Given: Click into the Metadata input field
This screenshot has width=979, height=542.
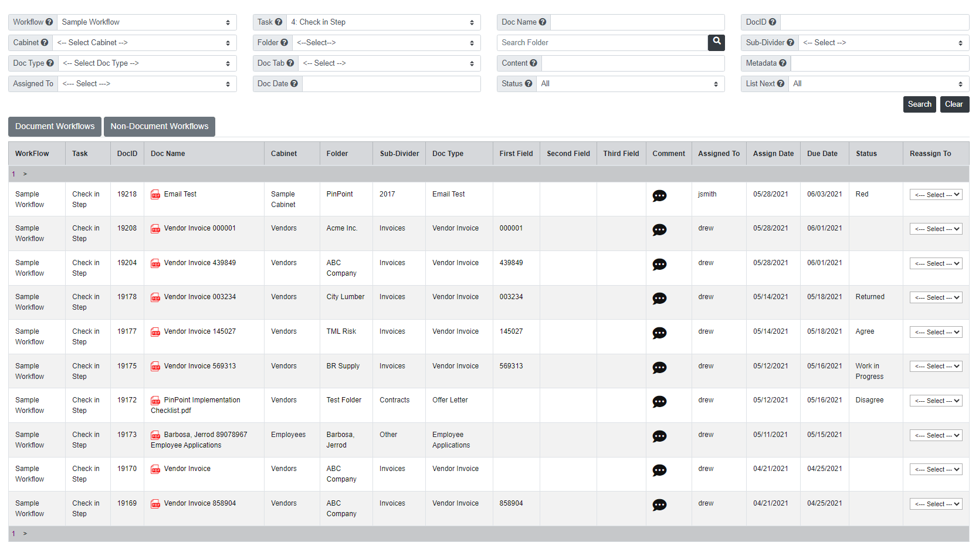Looking at the screenshot, I should [x=880, y=63].
